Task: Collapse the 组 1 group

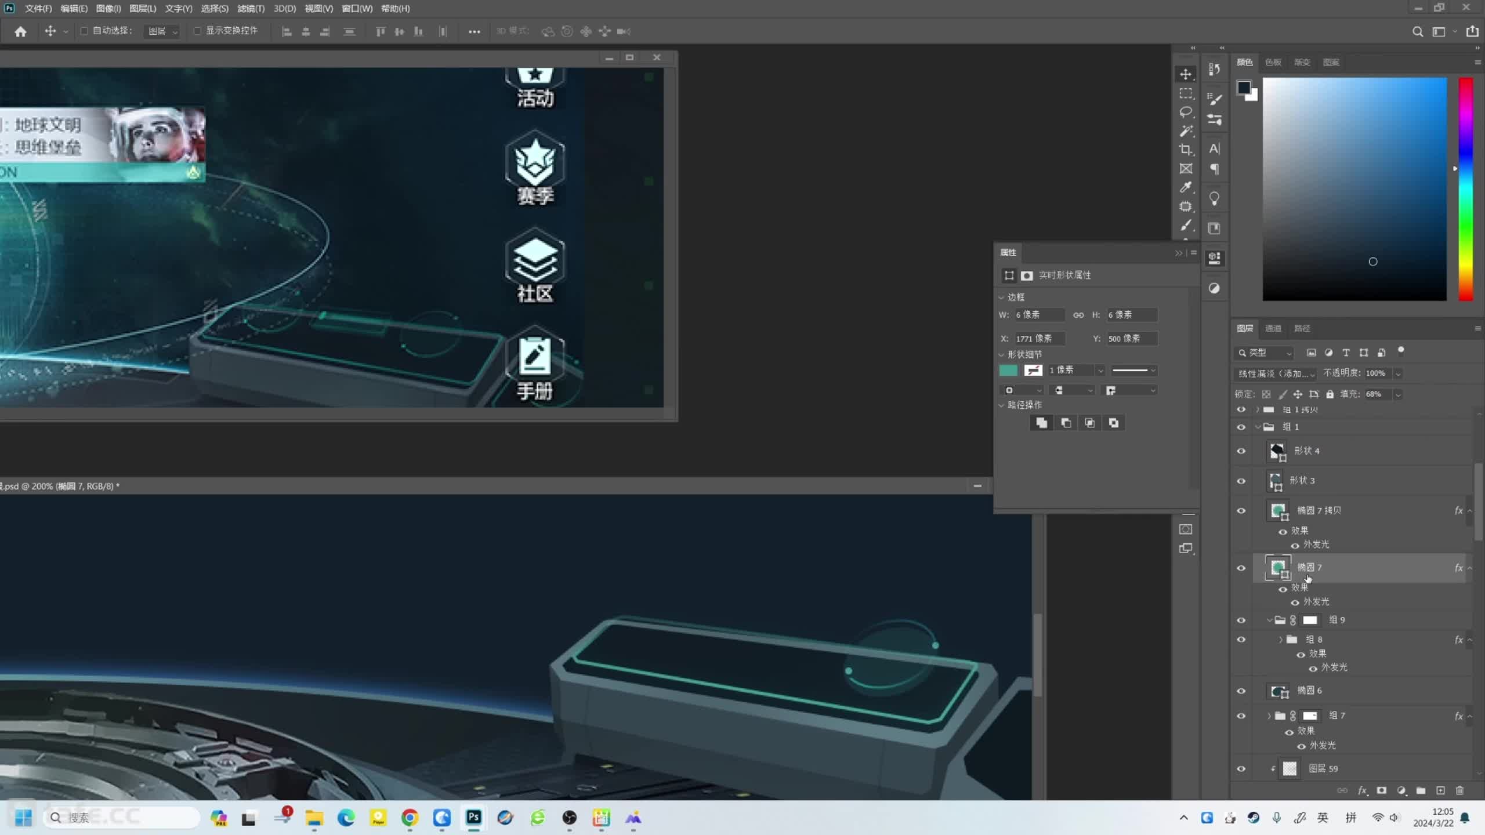Action: click(x=1258, y=427)
